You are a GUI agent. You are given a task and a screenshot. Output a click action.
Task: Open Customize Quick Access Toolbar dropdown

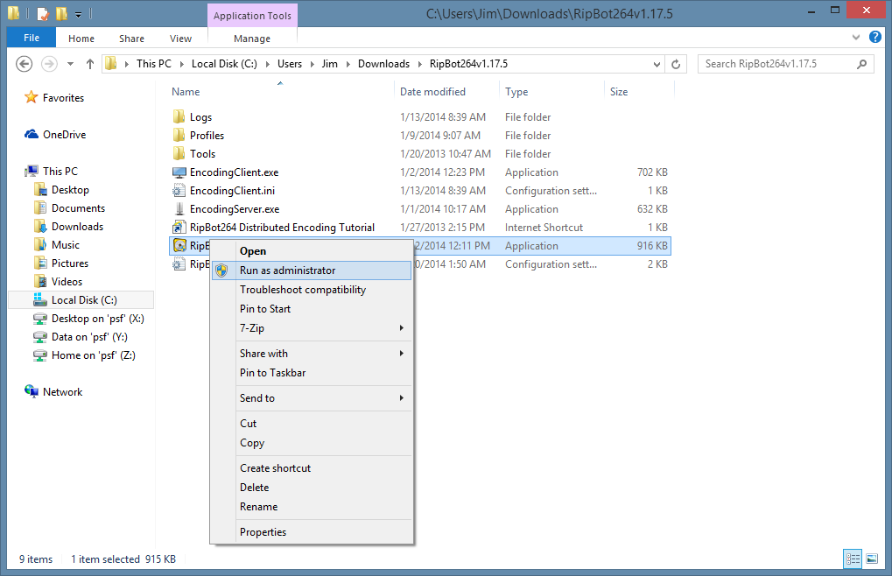[79, 14]
